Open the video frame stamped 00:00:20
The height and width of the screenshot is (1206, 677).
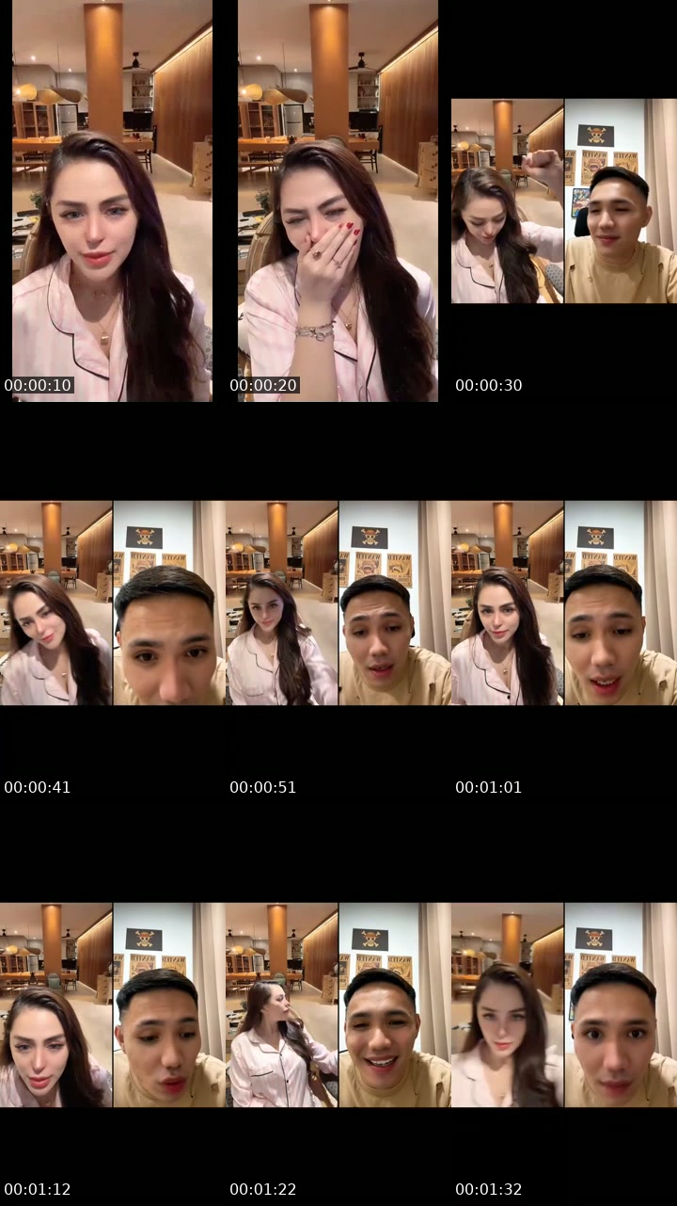tap(338, 201)
